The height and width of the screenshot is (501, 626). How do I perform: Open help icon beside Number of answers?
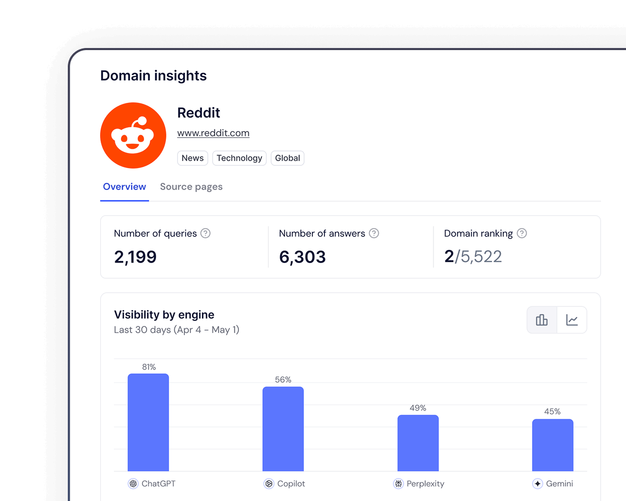tap(374, 233)
